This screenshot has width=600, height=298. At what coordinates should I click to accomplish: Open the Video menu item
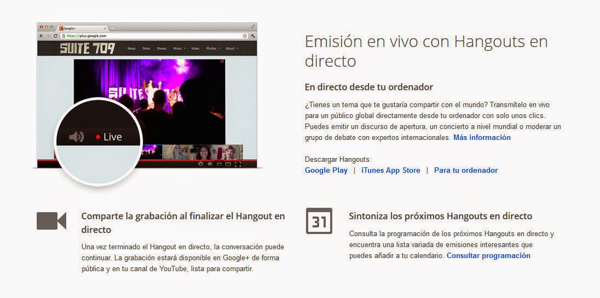195,49
